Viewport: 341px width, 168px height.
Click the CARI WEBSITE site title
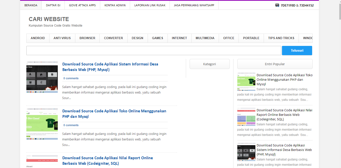point(49,19)
